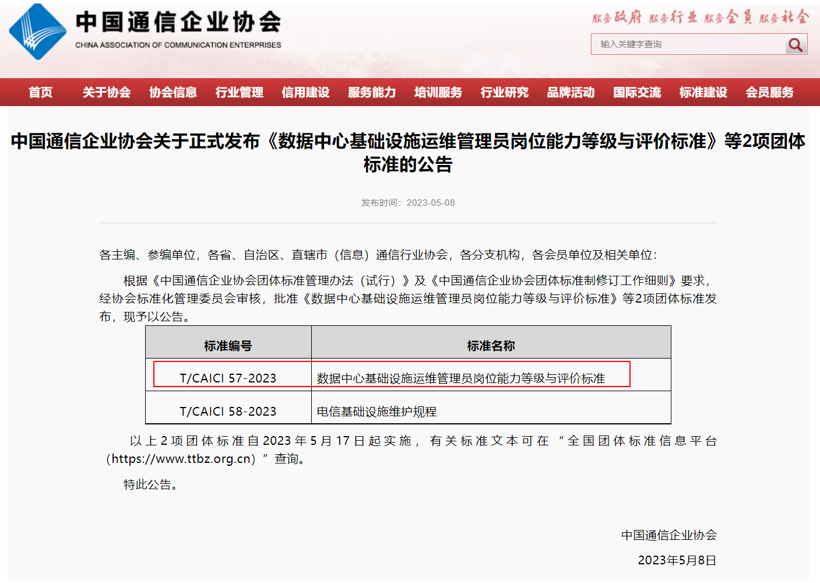Click the 2023年5月8日 signature date
Viewport: 820px width, 583px height.
click(677, 560)
